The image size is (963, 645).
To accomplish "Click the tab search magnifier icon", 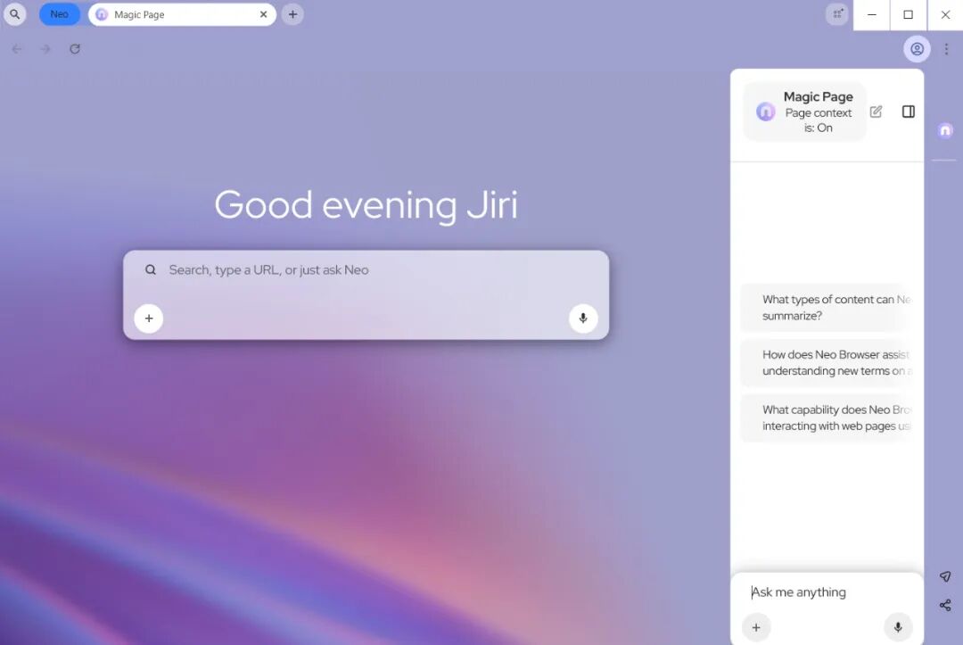I will pos(15,14).
